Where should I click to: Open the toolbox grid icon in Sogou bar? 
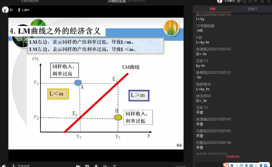point(266,165)
